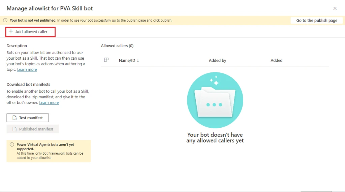
Task: Click the info icon in Power Virtual Agents warning
Action: coord(12,145)
